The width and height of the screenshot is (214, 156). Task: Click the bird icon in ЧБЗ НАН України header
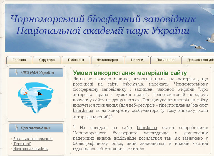pyautogui.click(x=16, y=72)
